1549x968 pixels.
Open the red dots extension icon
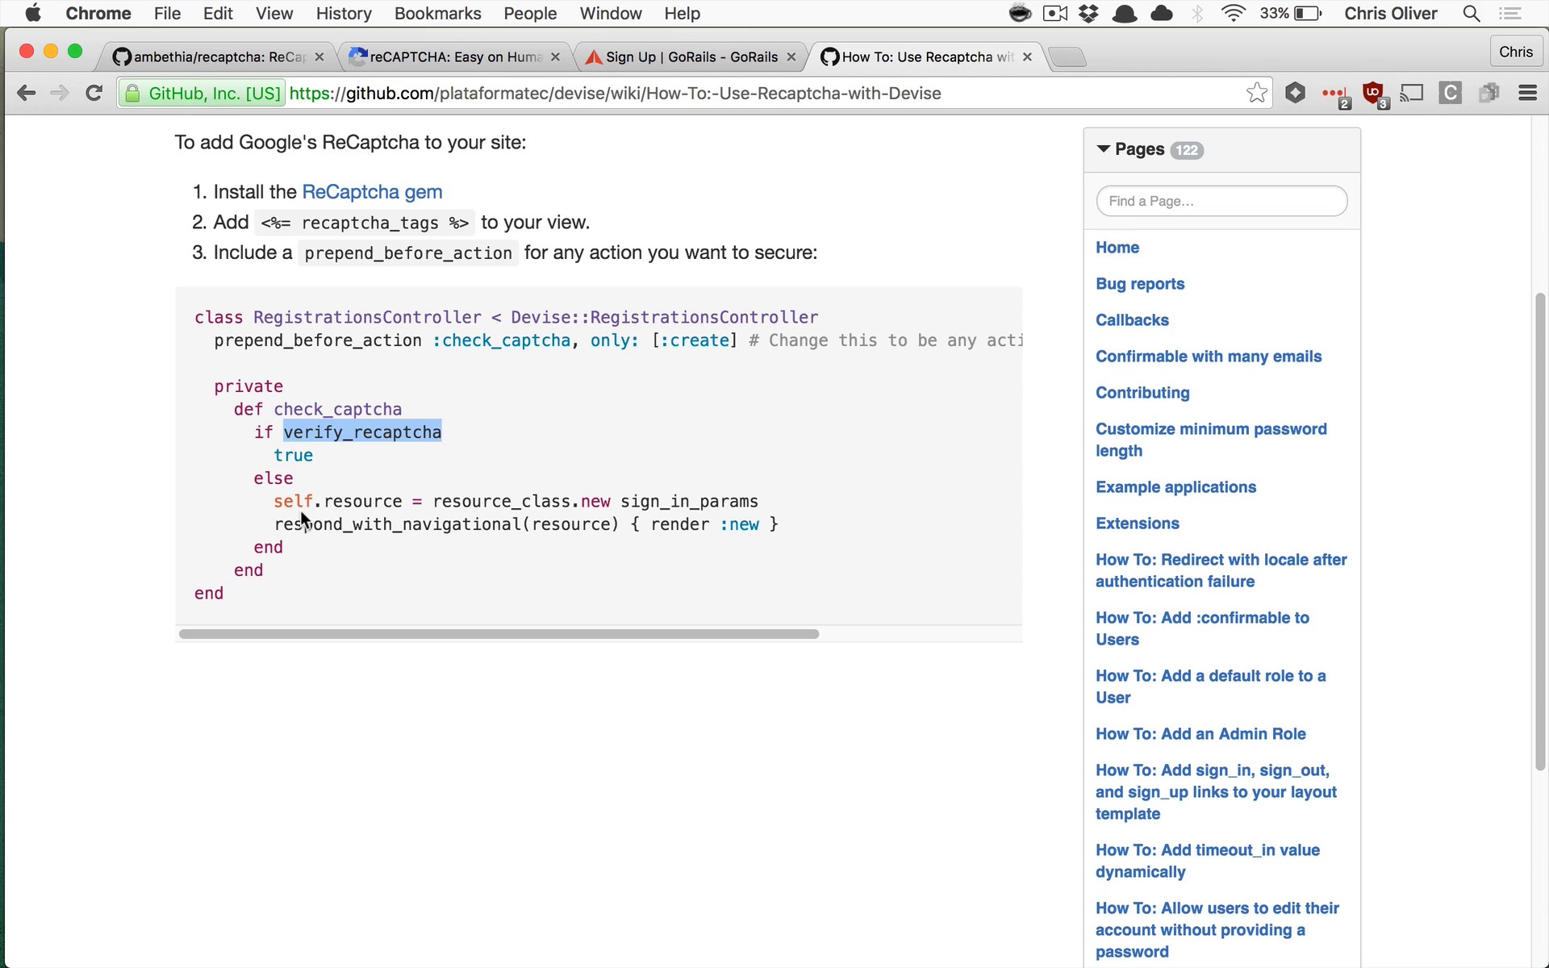[x=1335, y=95]
